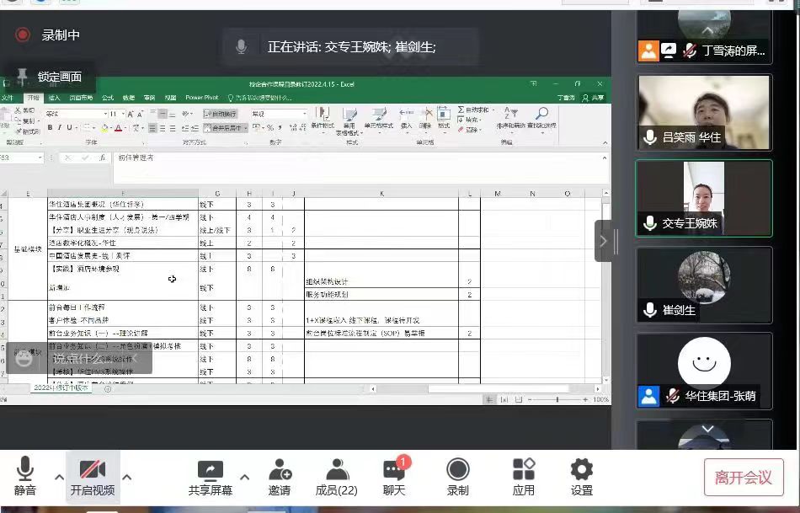The height and width of the screenshot is (513, 800).
Task: Mute the microphone with 静音
Action: click(25, 476)
